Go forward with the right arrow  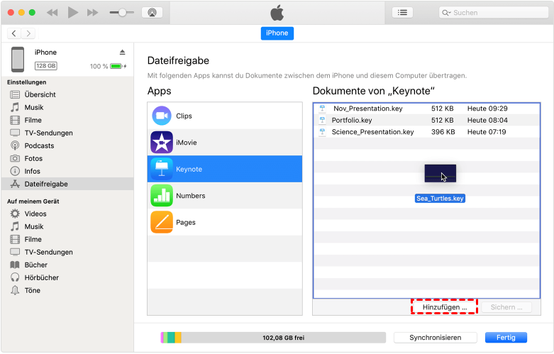(x=28, y=33)
